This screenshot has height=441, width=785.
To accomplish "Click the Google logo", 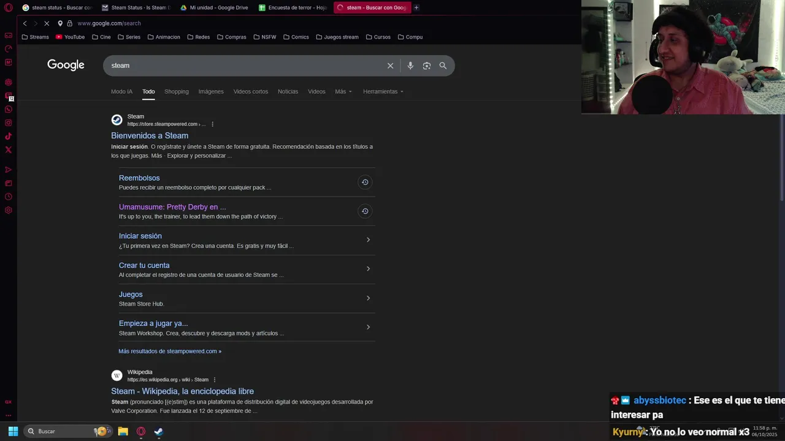I will [66, 65].
